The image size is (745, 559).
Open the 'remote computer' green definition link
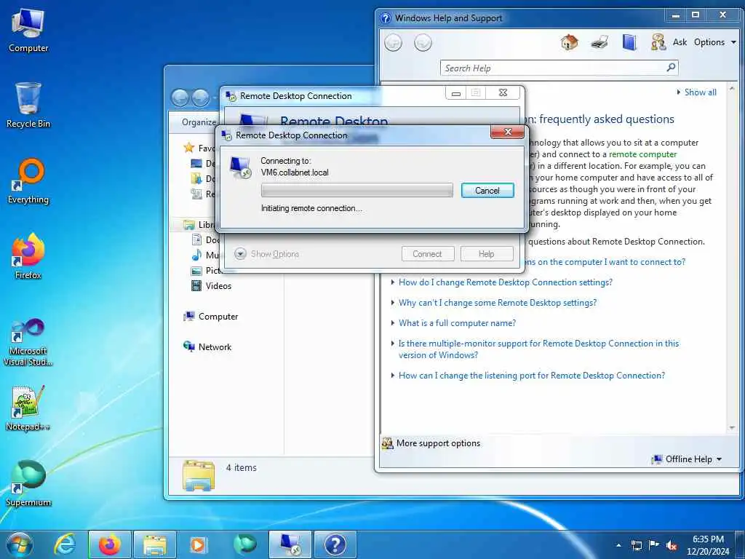[642, 154]
